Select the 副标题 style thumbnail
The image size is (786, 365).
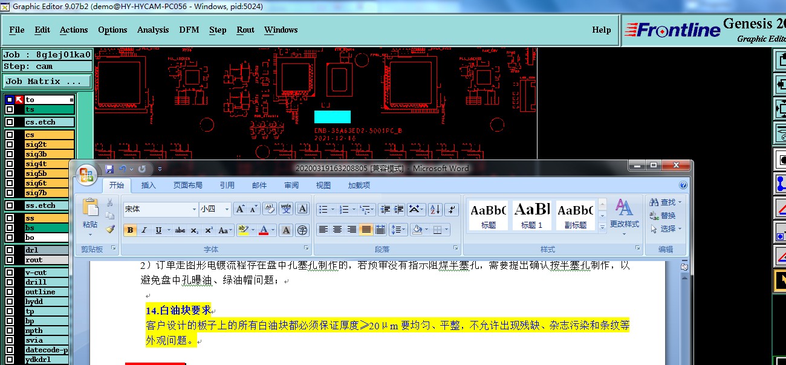[575, 216]
